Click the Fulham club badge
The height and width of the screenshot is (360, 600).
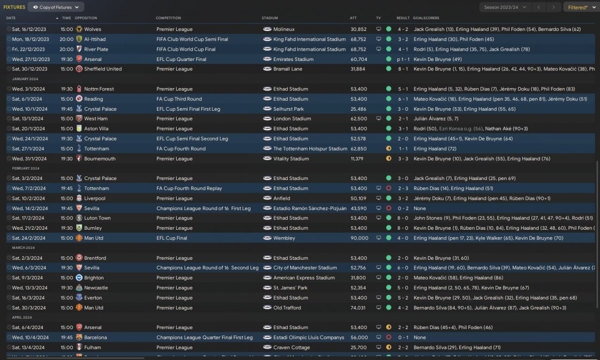pos(79,347)
